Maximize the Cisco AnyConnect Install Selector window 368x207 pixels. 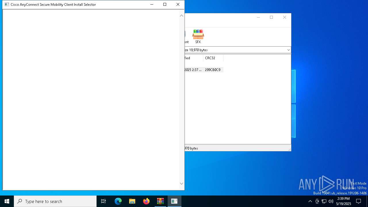click(x=165, y=4)
